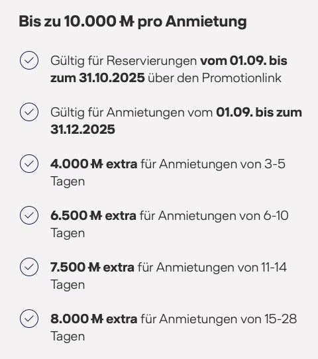Image resolution: width=318 pixels, height=359 pixels.
Task: Click the day range 11-14
Action: click(x=274, y=268)
